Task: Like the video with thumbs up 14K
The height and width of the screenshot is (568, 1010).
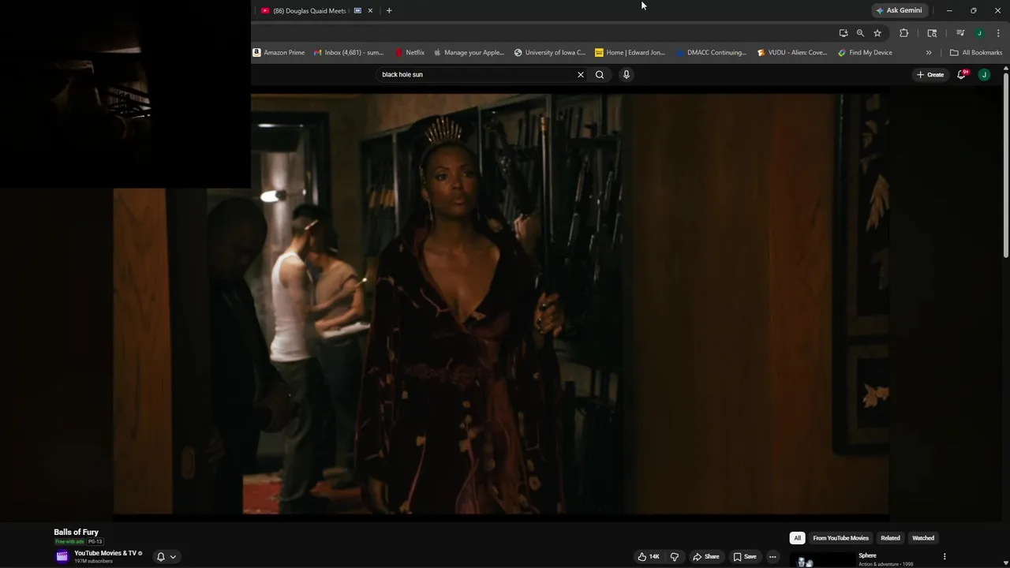Action: 649,556
